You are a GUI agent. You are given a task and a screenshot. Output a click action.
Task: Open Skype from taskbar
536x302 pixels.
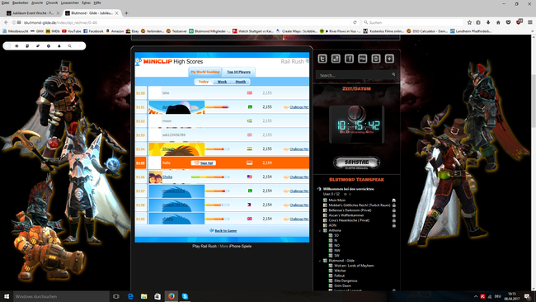185,296
